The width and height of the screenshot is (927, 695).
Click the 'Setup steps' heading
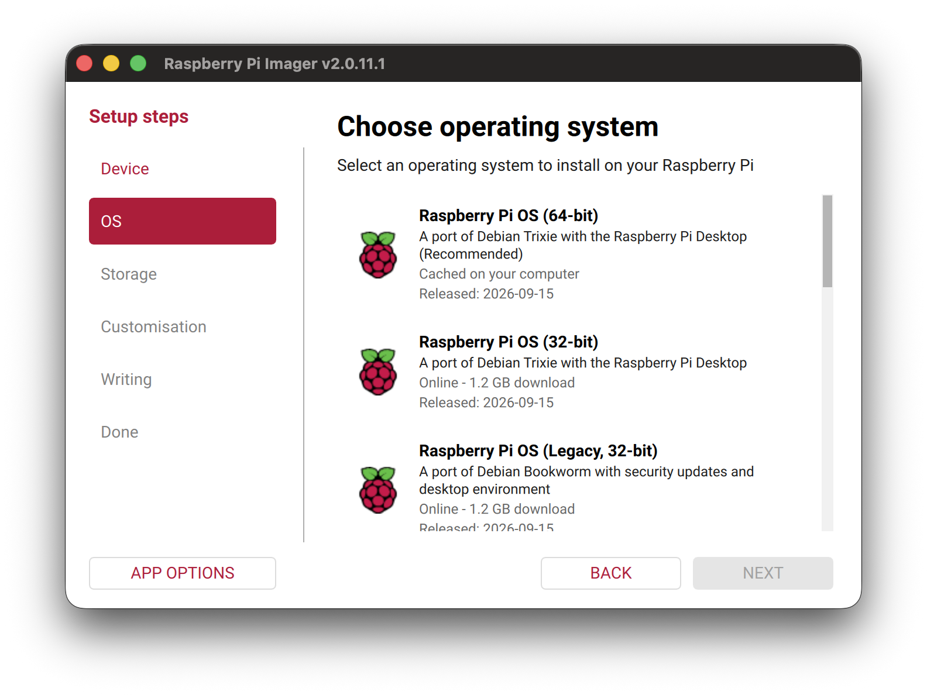139,117
